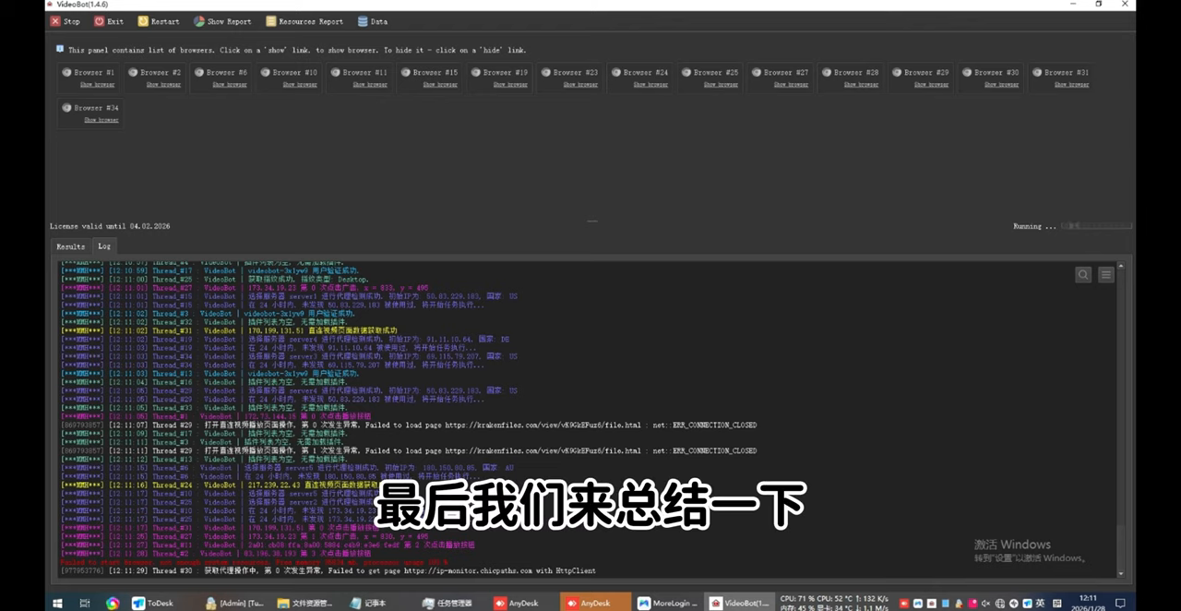The image size is (1181, 611).
Task: Click Show browser link under Browser #2
Action: click(x=163, y=85)
